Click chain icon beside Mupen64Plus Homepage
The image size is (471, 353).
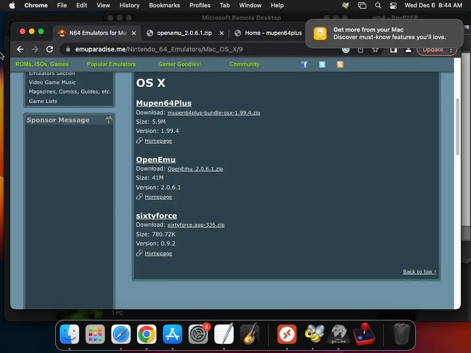point(139,140)
